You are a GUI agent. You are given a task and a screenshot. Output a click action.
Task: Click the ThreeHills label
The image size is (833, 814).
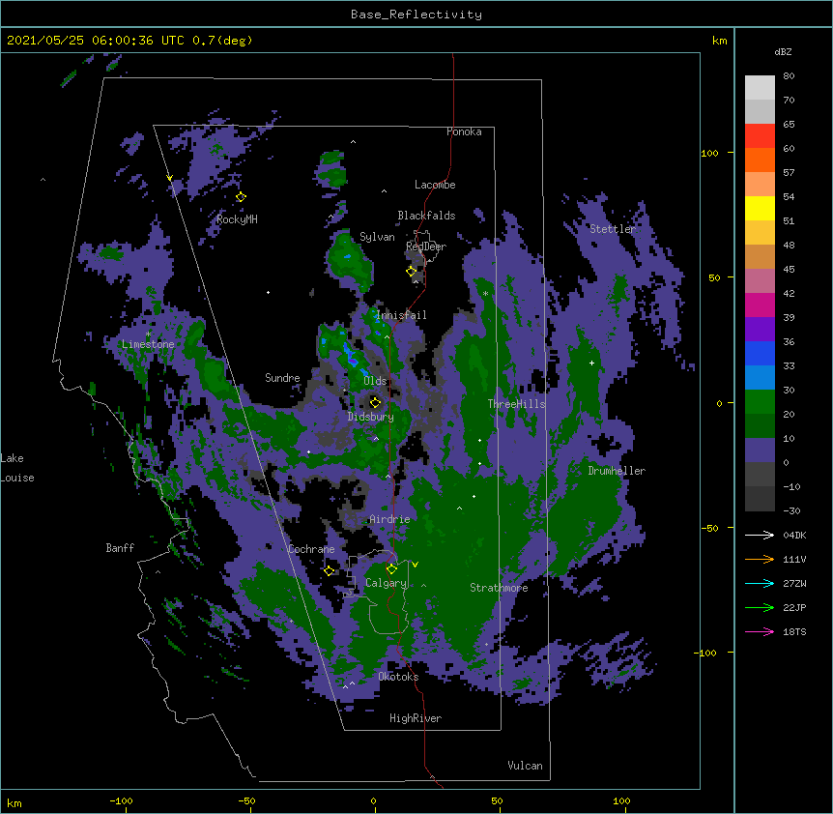[x=516, y=404]
